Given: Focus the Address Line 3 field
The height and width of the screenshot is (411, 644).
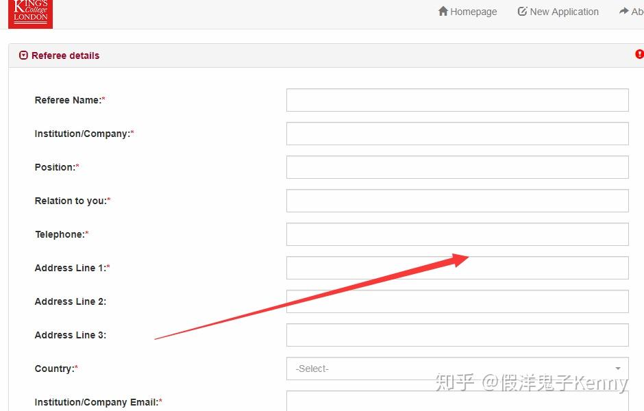Looking at the screenshot, I should coord(457,335).
